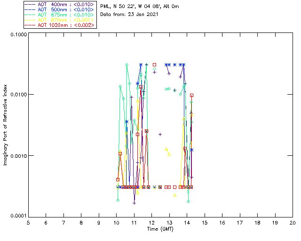Click the x-axis tick label 10
Viewport: 301px width, 241px height.
click(116, 223)
